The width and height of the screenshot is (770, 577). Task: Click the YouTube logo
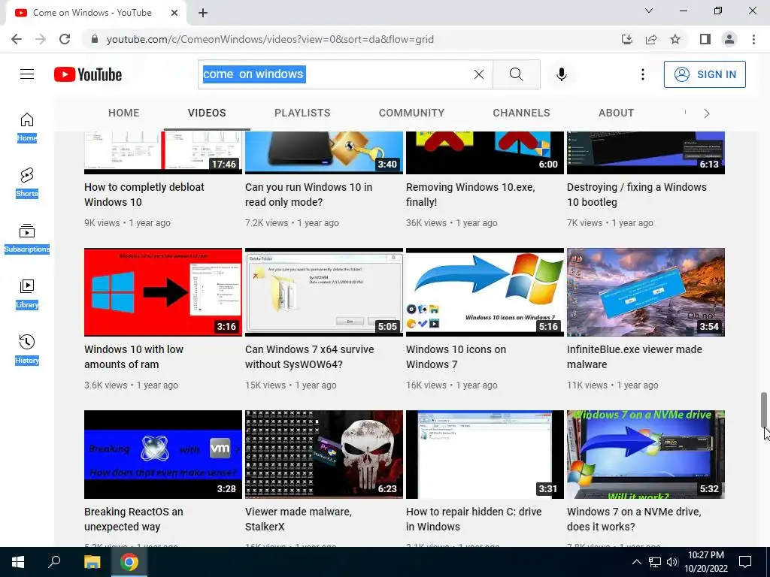point(88,74)
